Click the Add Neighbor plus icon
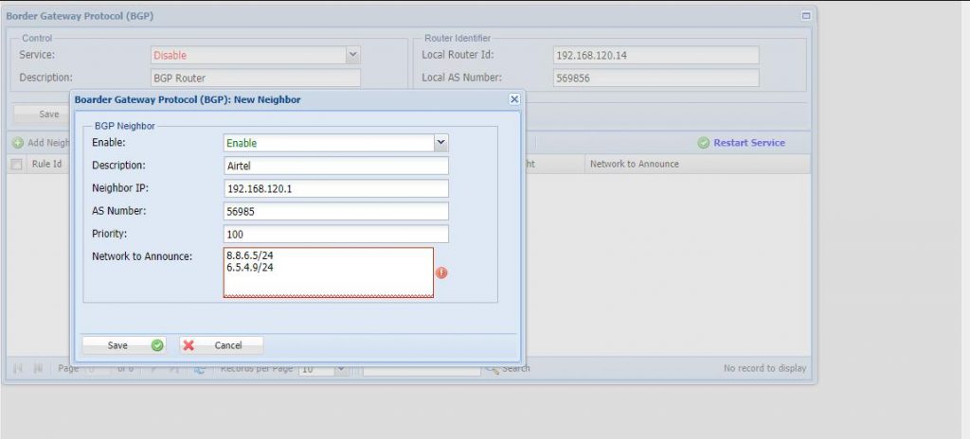The image size is (970, 439). (18, 143)
